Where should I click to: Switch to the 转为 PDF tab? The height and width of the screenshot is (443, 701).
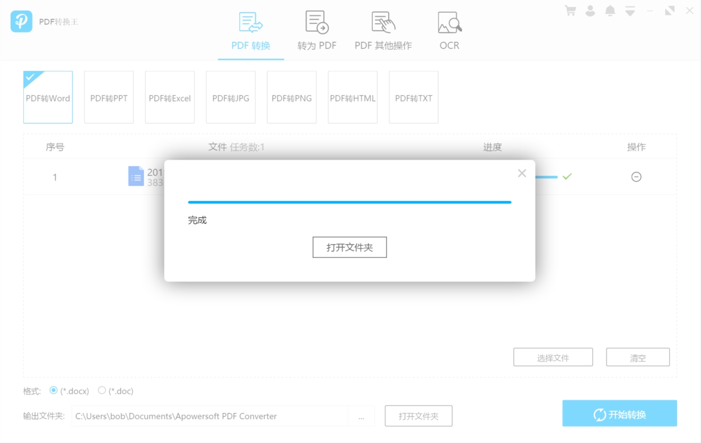(x=317, y=32)
